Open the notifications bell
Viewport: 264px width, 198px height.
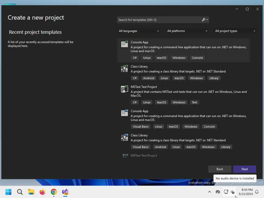(257, 192)
